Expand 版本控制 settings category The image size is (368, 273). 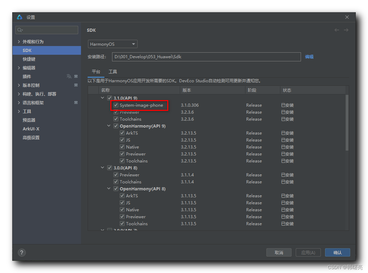click(x=19, y=85)
